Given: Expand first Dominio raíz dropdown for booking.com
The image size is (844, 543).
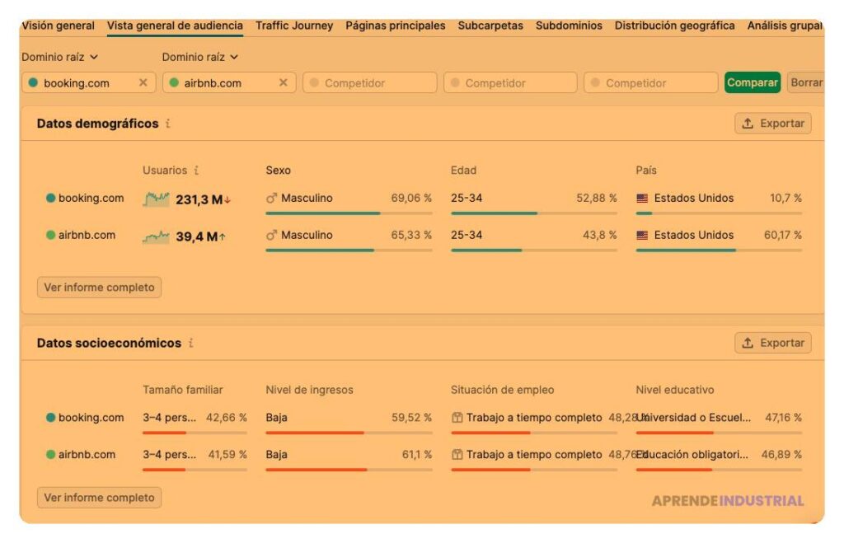Looking at the screenshot, I should 59,57.
